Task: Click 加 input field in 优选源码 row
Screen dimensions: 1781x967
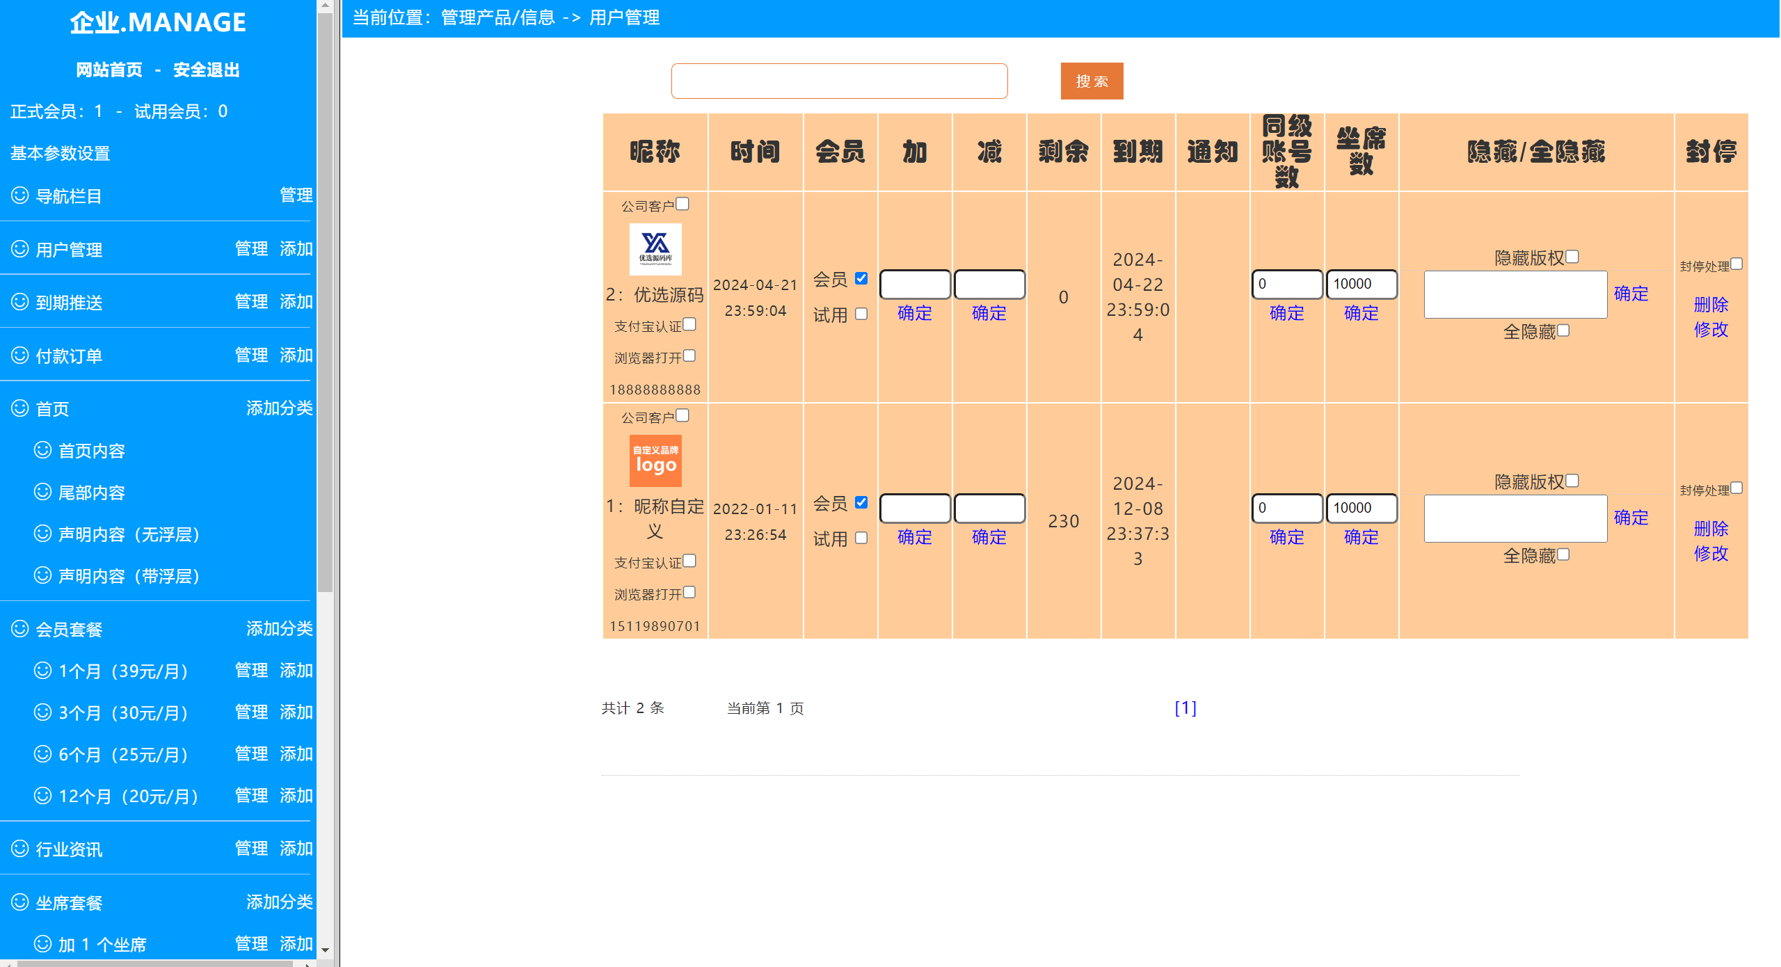Action: (x=915, y=284)
